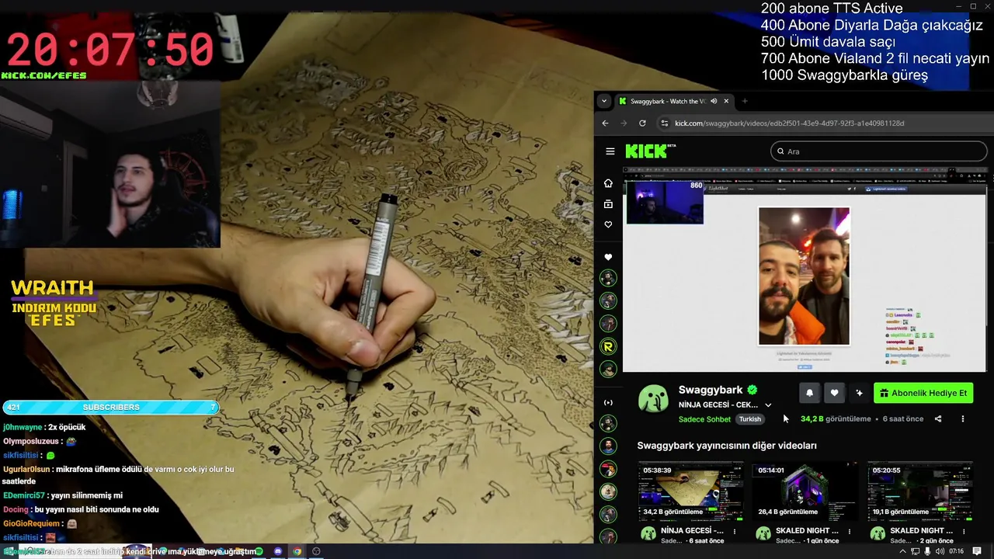The image size is (994, 559).
Task: Click browser back arrow
Action: pos(606,123)
